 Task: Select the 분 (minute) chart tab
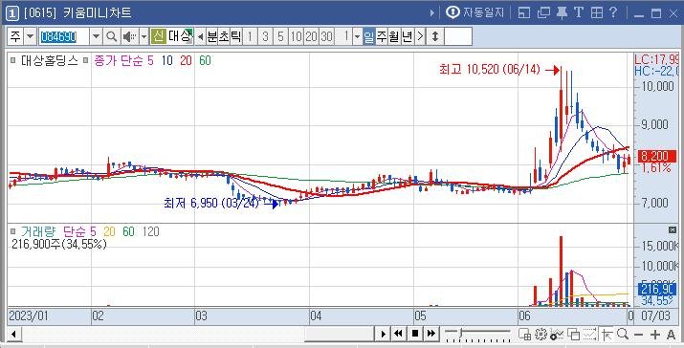click(x=211, y=36)
